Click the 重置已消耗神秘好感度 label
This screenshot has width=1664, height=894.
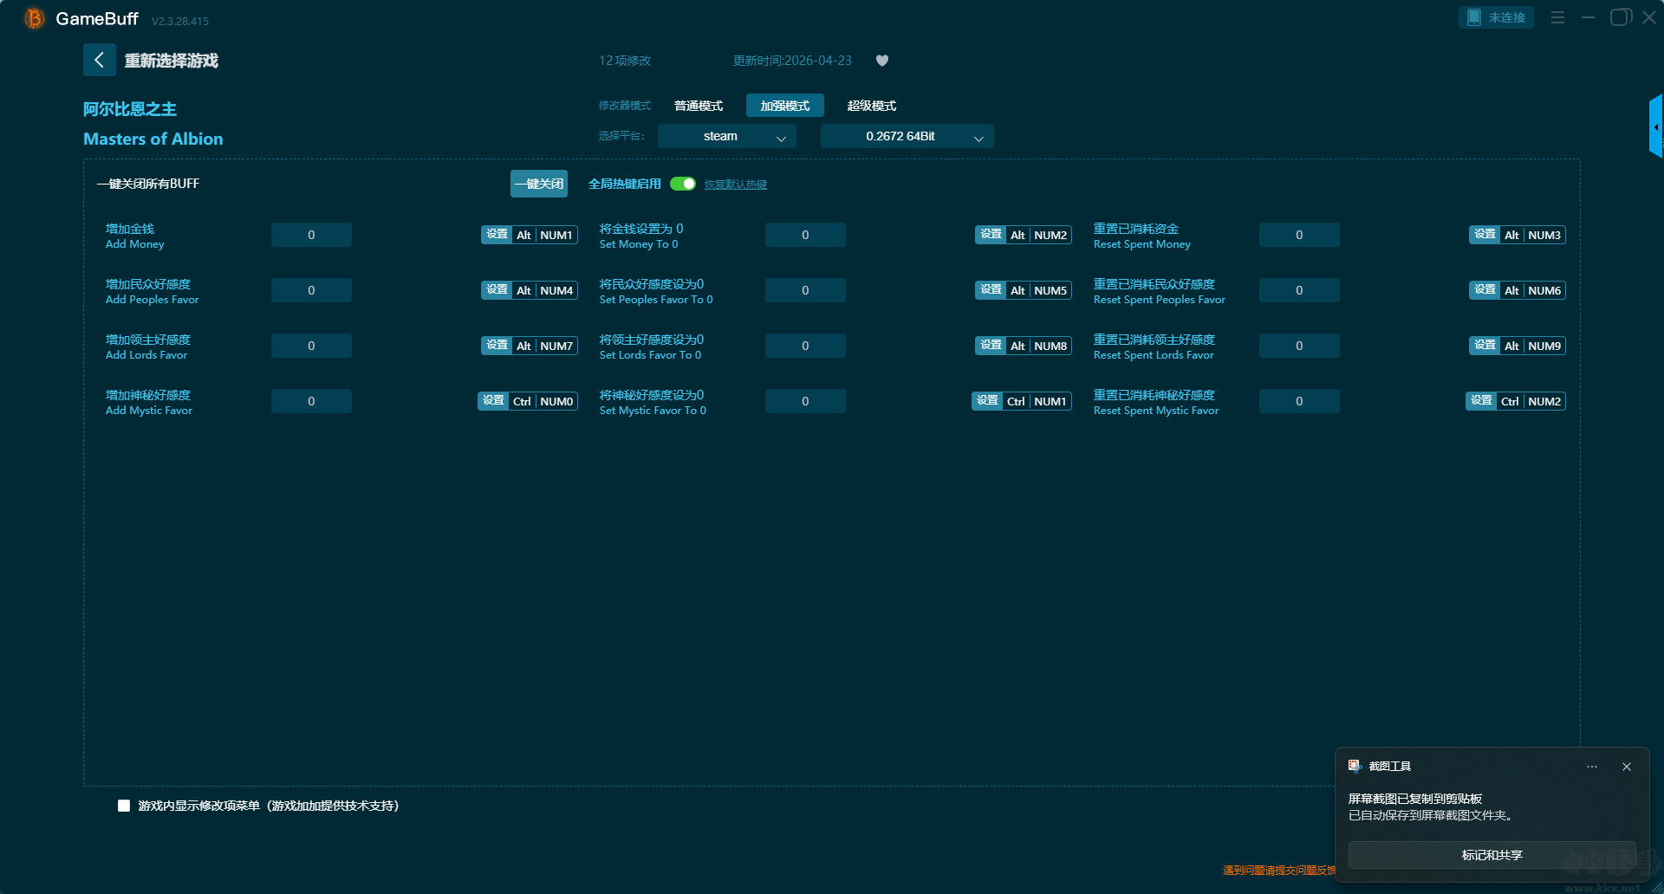click(x=1154, y=395)
